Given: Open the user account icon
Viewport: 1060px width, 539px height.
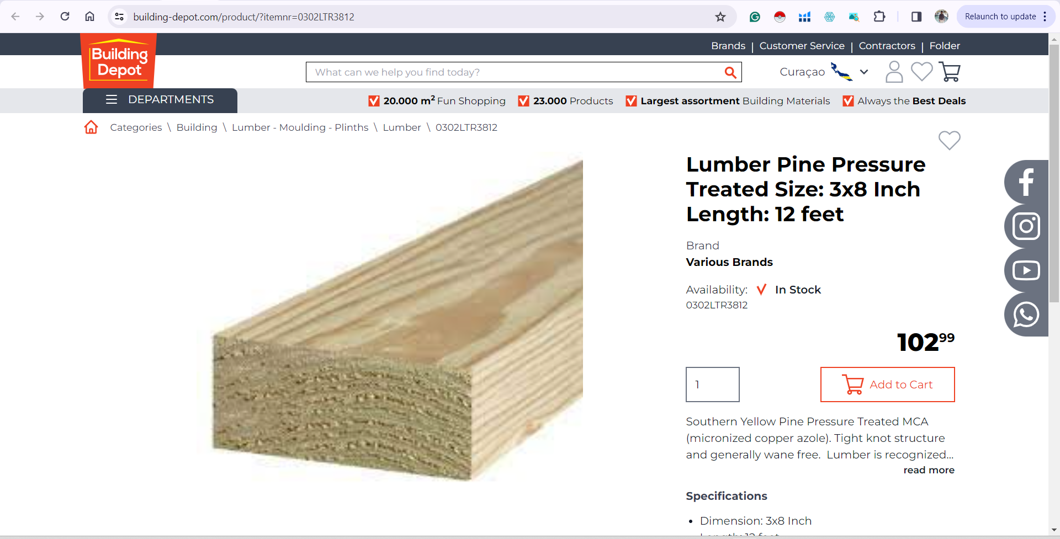Looking at the screenshot, I should tap(894, 72).
